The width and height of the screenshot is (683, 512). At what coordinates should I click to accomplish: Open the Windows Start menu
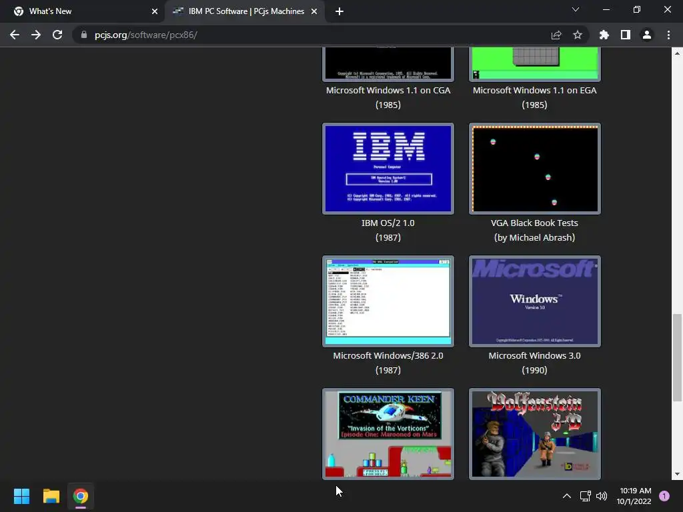tap(21, 496)
